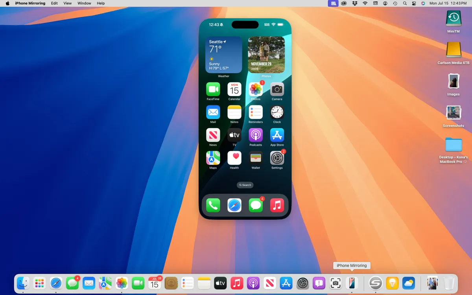Open Podcasts on the iPhone home screen

(x=256, y=135)
